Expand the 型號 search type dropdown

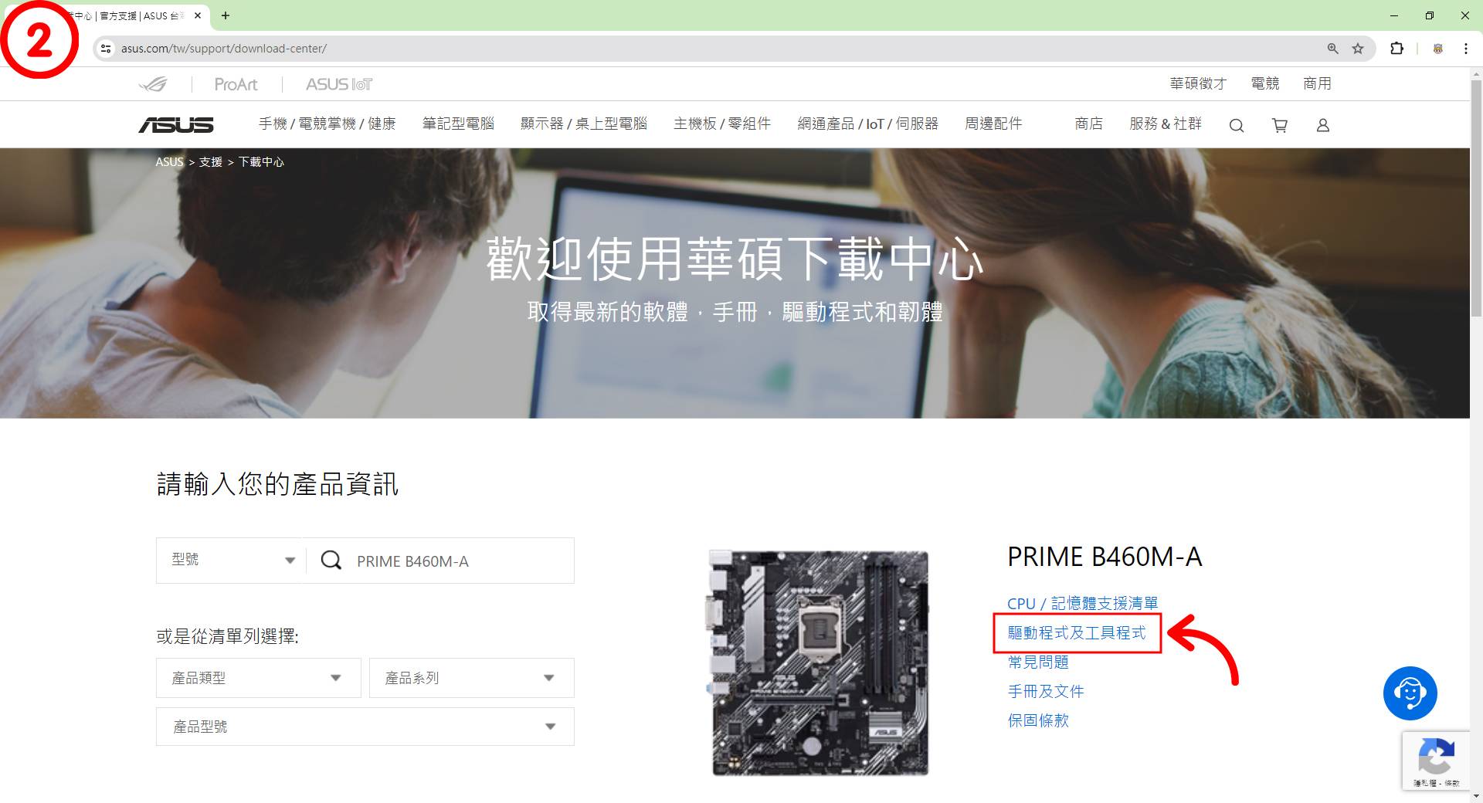[232, 560]
